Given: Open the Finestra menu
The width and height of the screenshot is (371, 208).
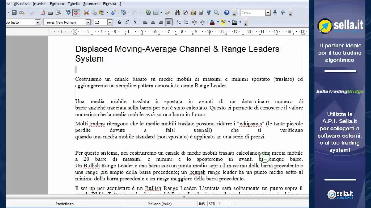Looking at the screenshot, I should coord(110,4).
